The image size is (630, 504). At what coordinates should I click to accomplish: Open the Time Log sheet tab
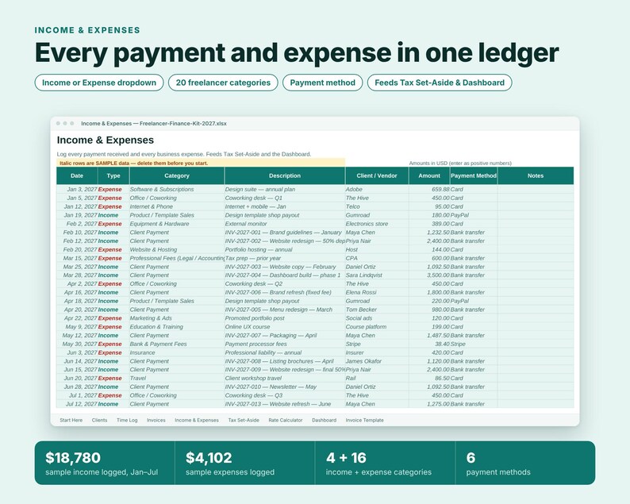(x=127, y=420)
